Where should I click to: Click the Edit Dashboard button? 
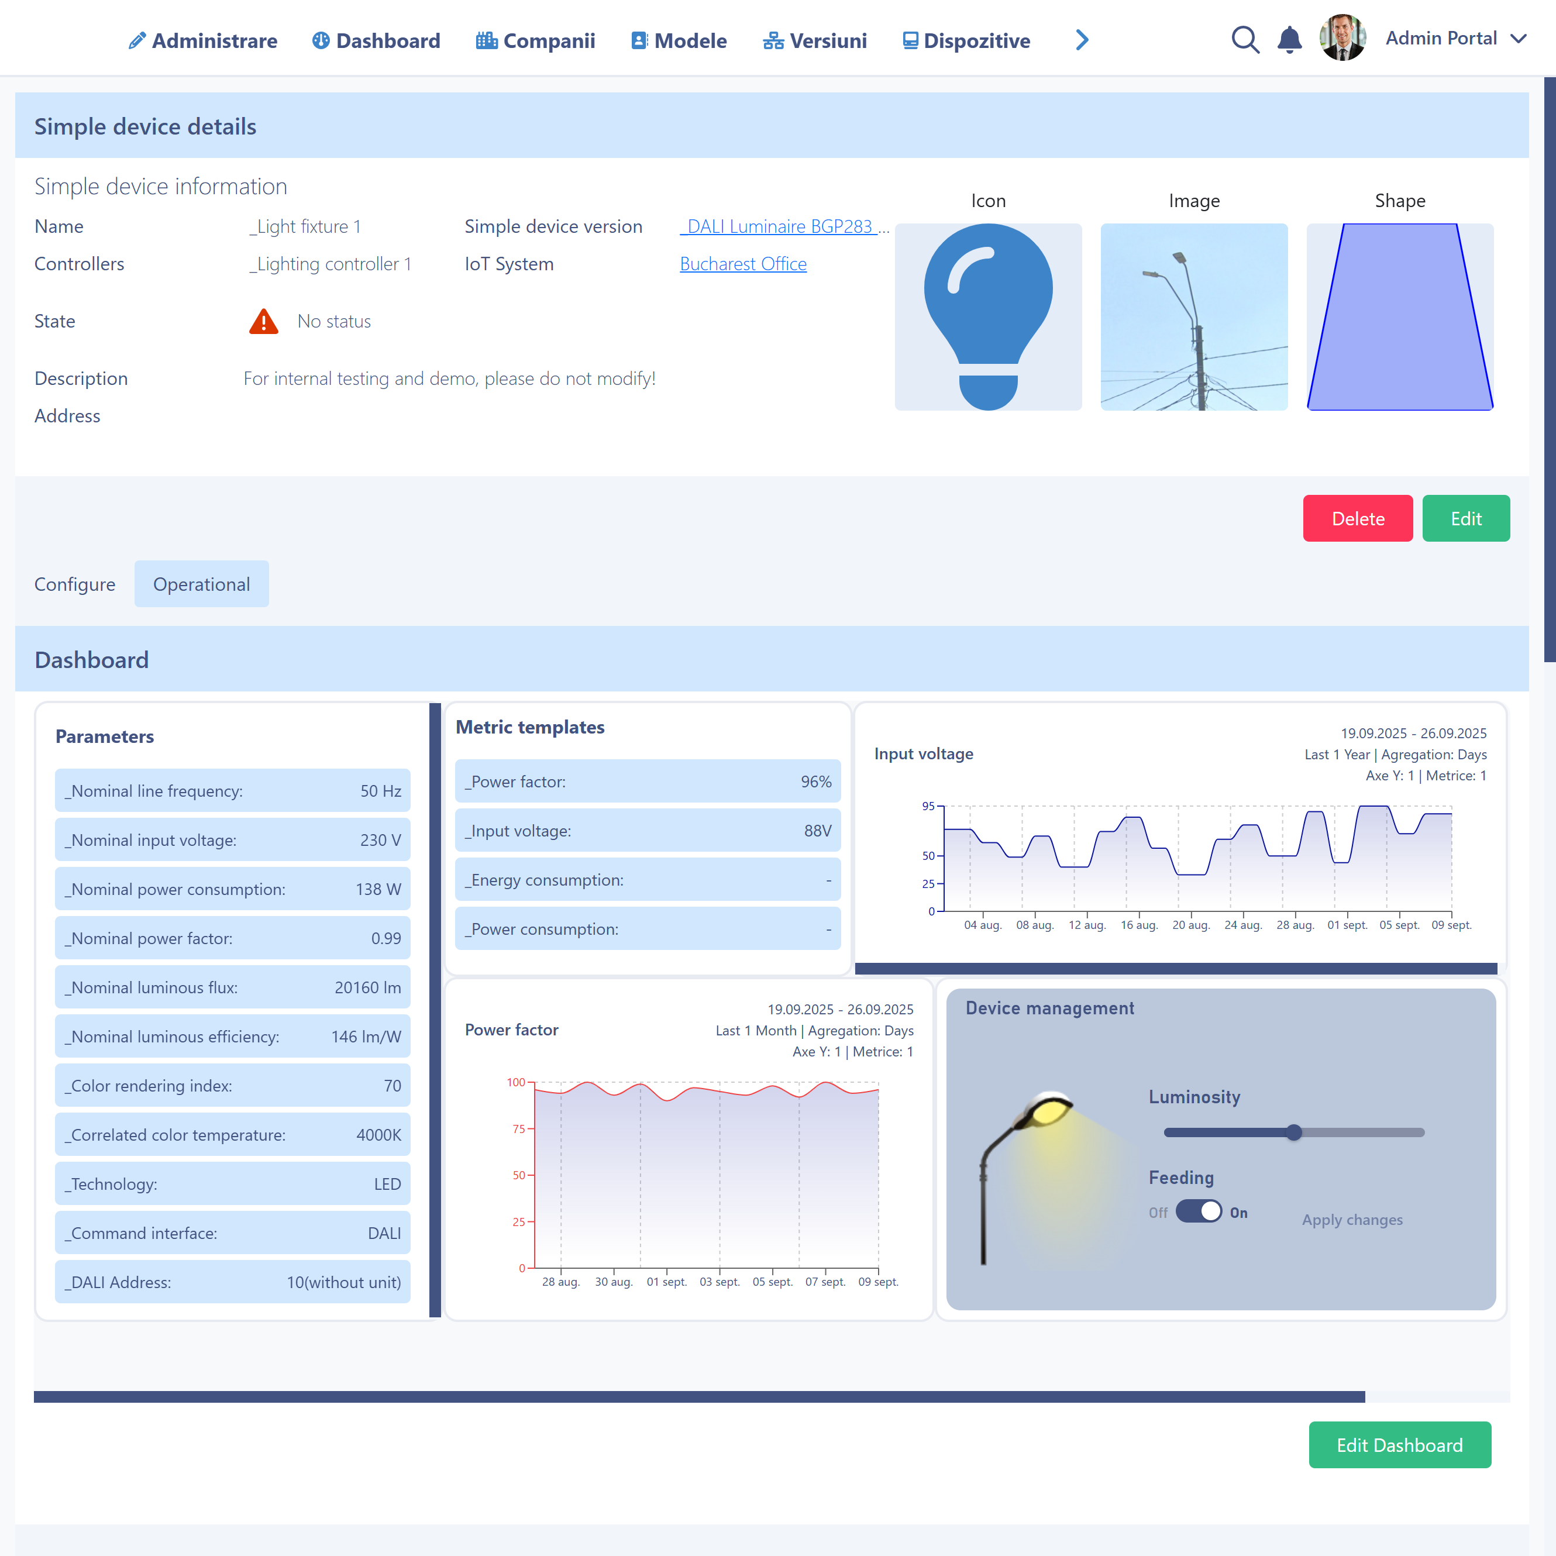tap(1399, 1445)
